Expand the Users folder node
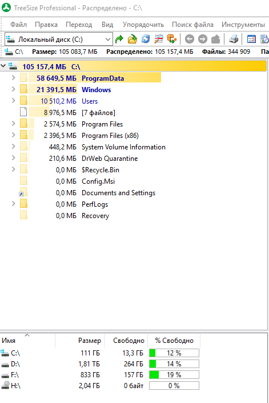Viewport: 269px width, 403px height. [14, 100]
